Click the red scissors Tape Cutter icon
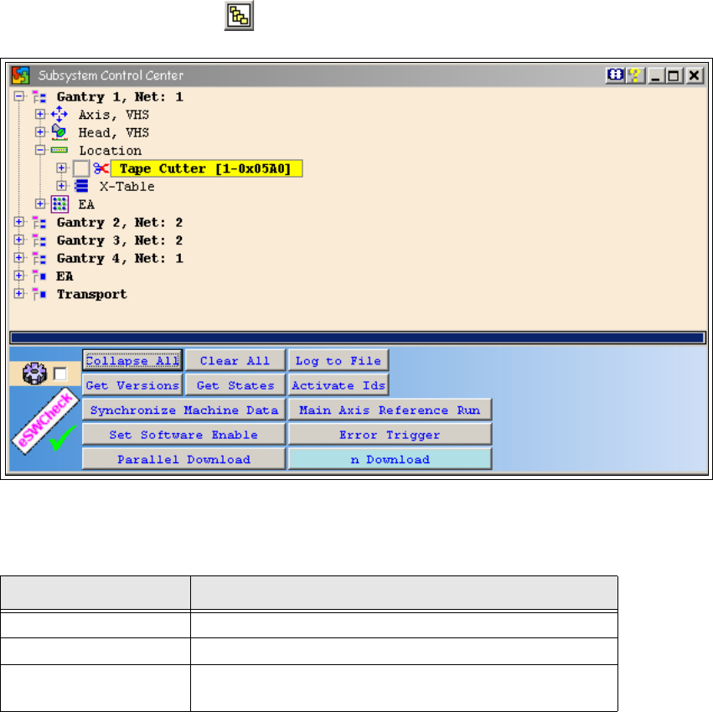The image size is (713, 712). click(x=101, y=168)
